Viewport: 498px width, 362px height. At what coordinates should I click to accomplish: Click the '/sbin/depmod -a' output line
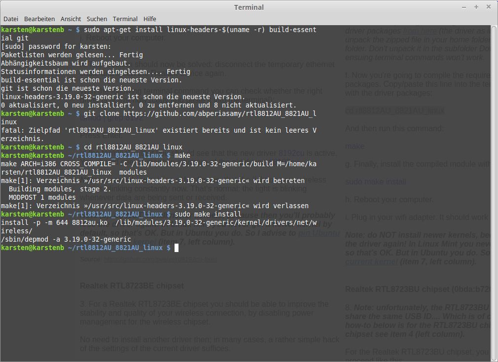point(66,239)
